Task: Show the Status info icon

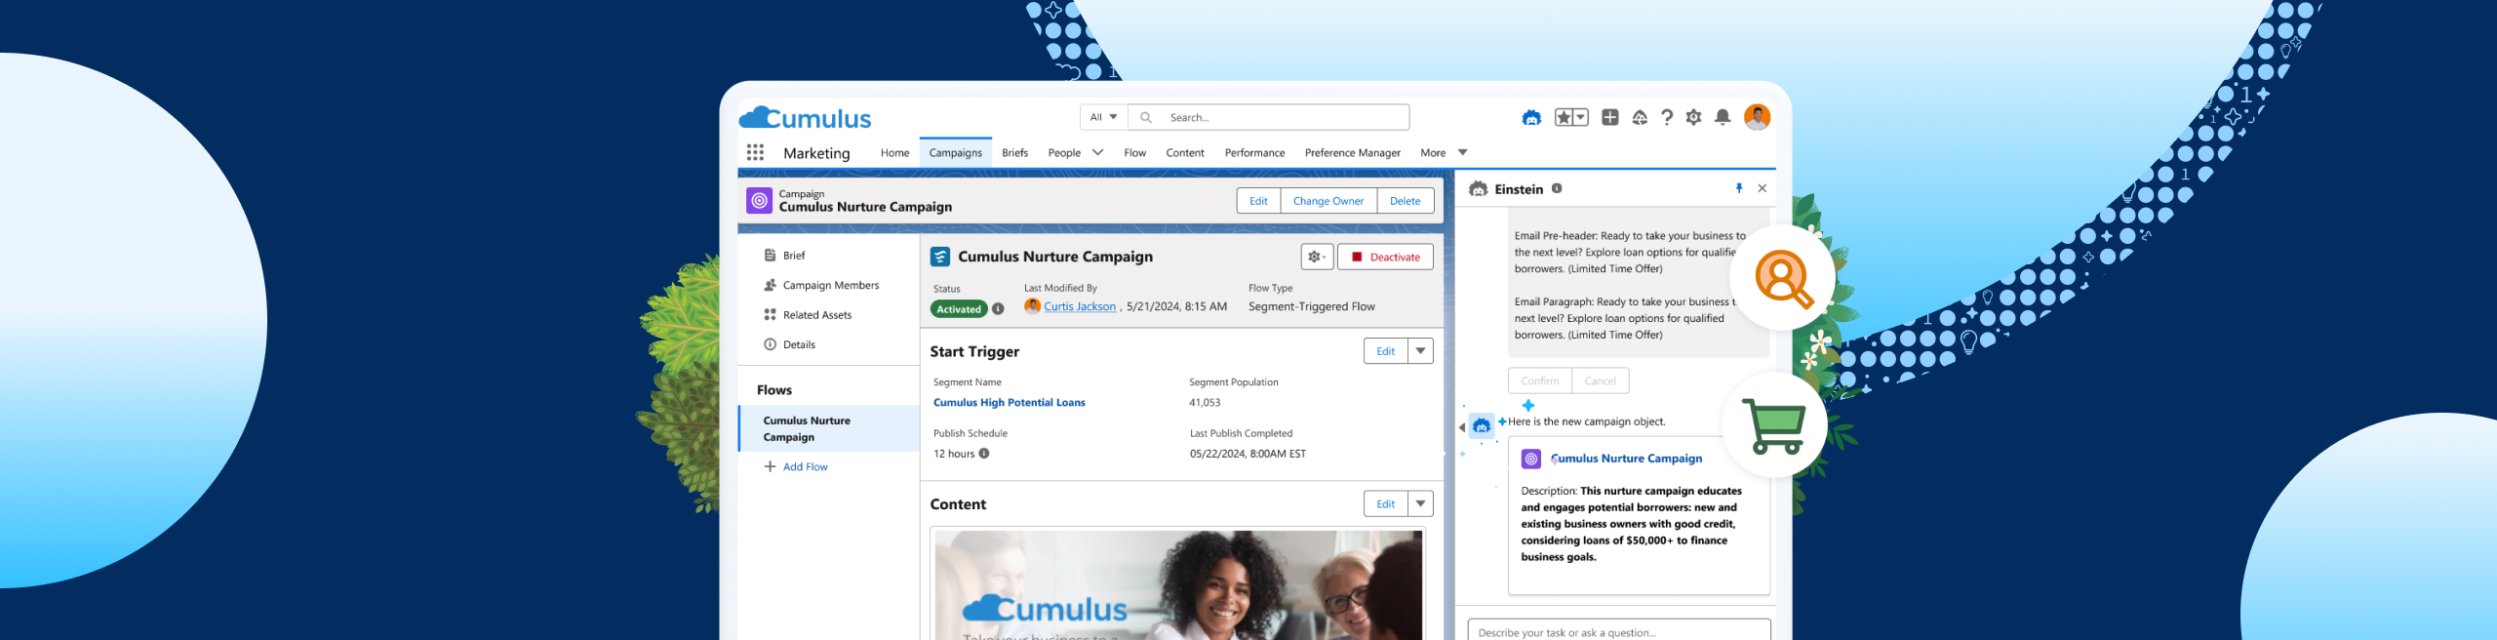Action: click(x=998, y=309)
